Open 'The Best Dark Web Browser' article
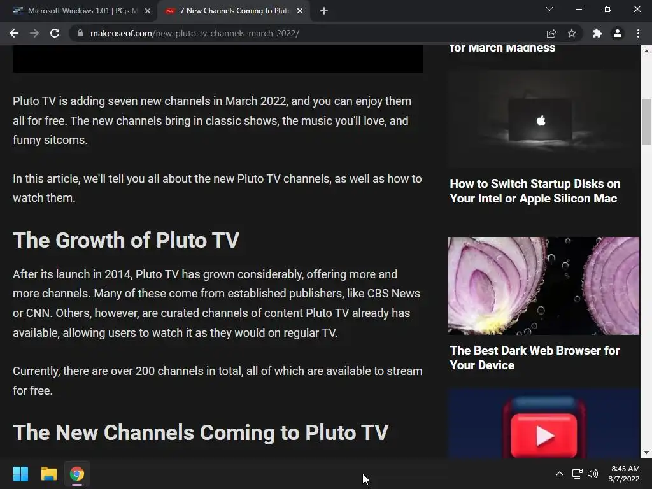 [534, 358]
